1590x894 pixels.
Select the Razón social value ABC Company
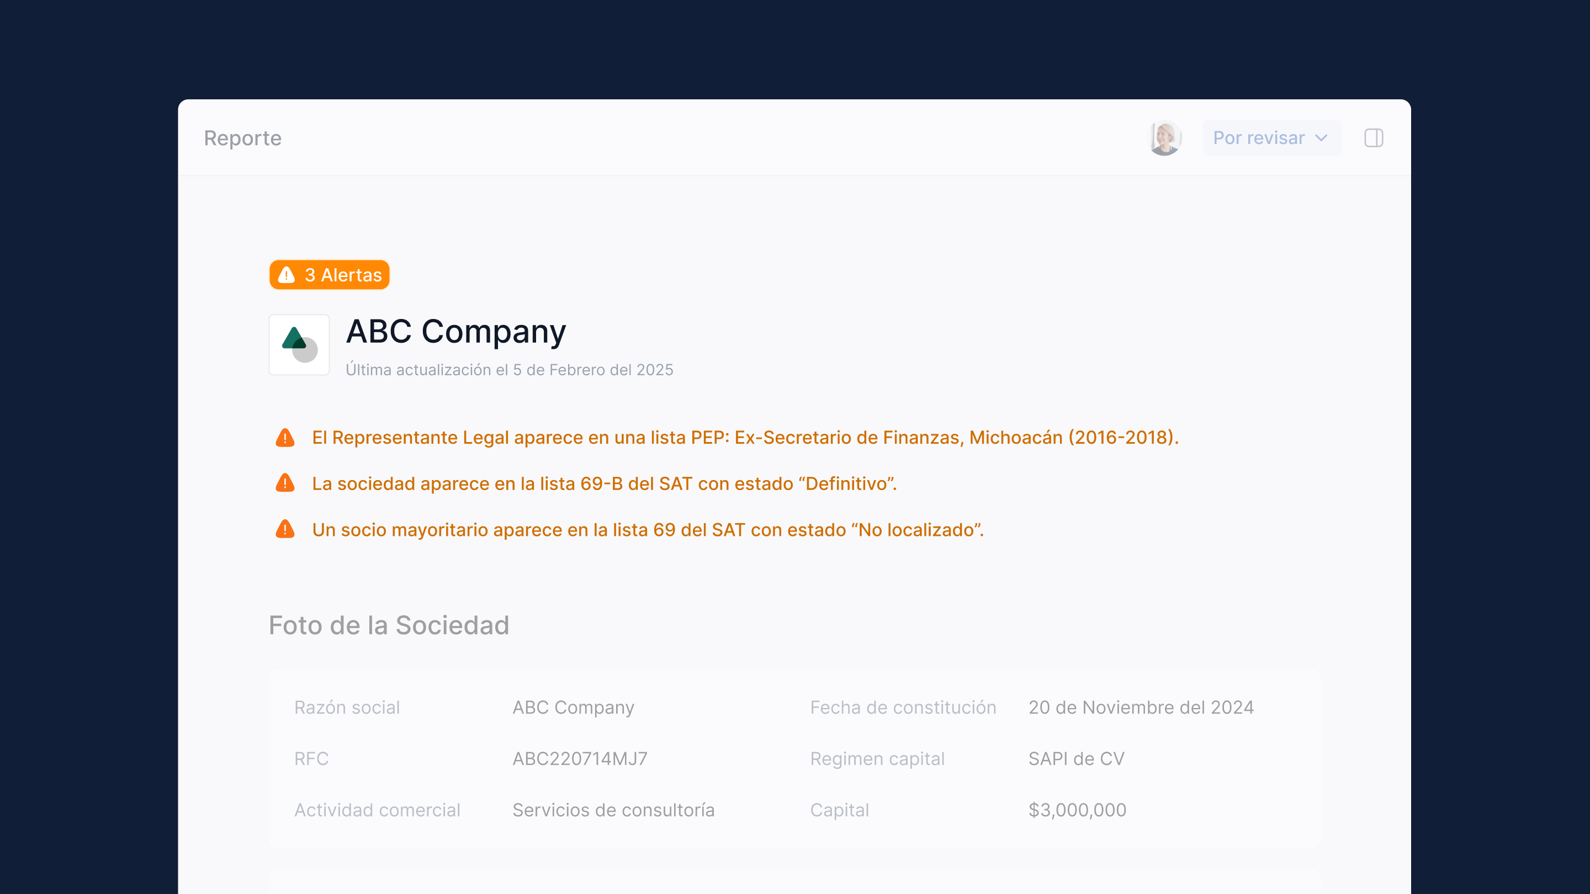(x=574, y=707)
